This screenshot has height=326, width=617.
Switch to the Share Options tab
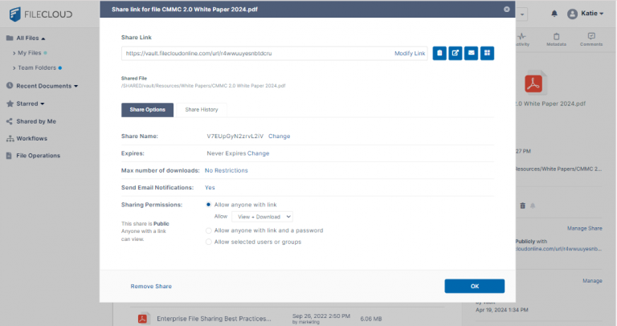click(x=147, y=110)
